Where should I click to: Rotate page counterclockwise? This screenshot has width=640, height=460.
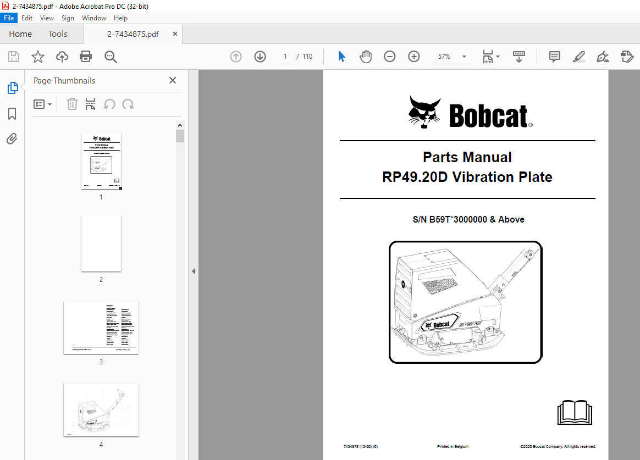(x=109, y=104)
